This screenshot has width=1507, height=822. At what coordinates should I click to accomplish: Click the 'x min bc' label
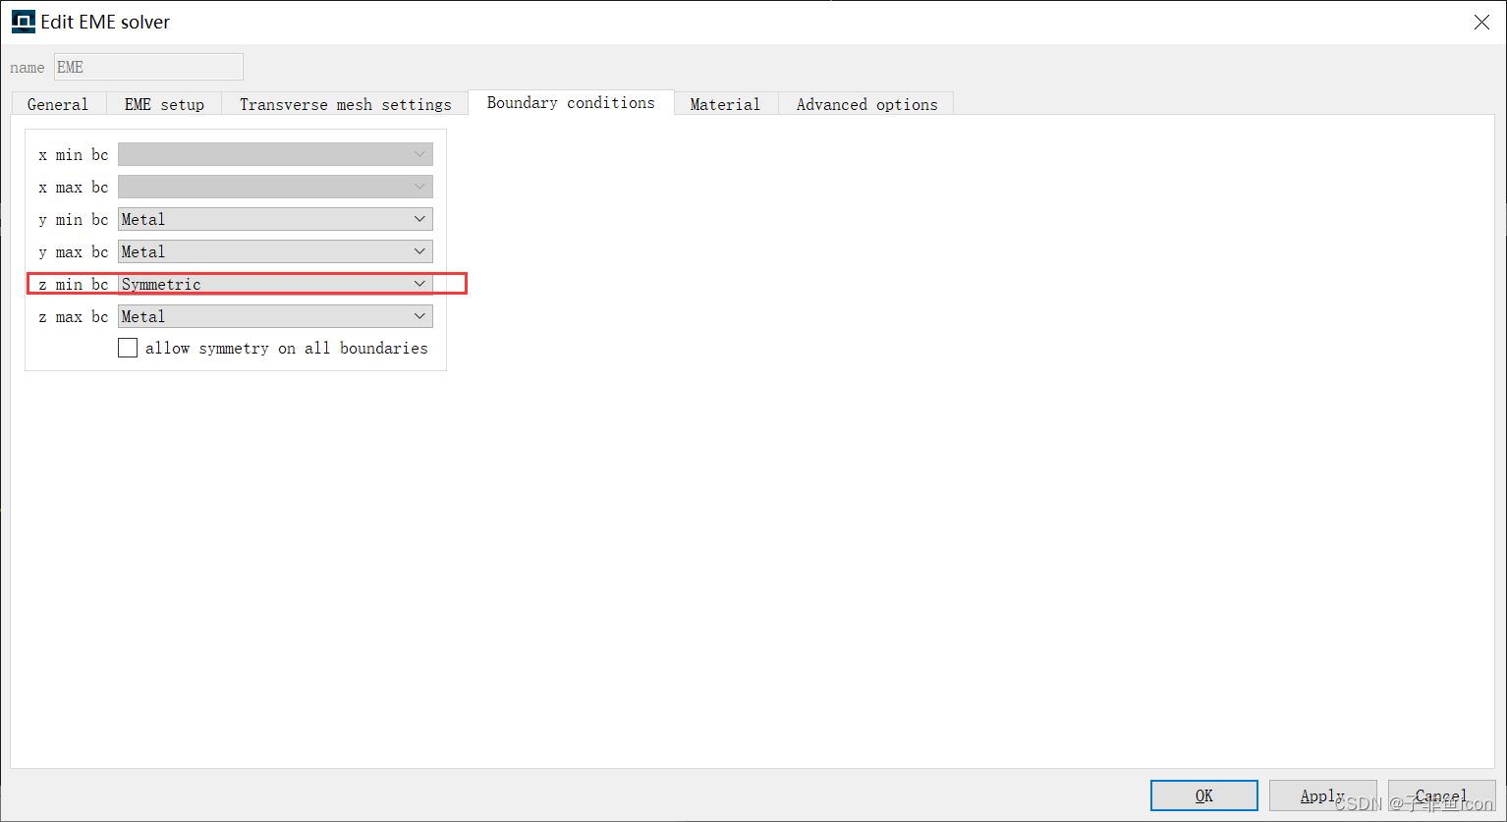coord(74,155)
